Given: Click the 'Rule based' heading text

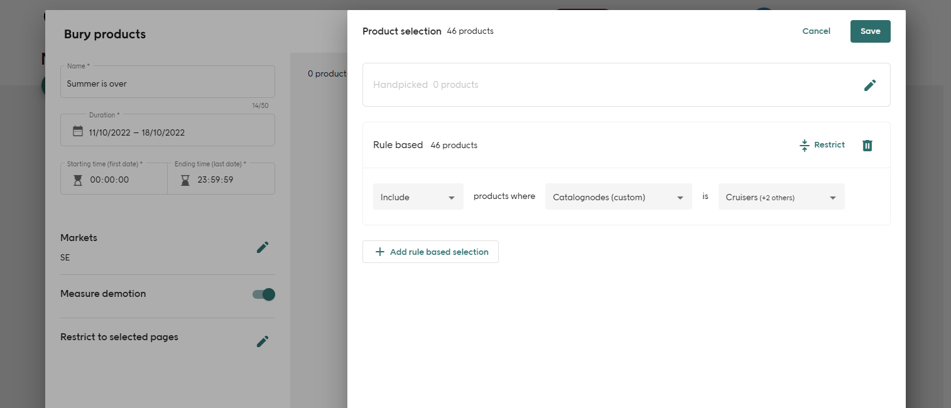Looking at the screenshot, I should point(398,145).
